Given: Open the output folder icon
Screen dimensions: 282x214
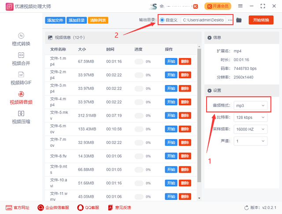Looking at the screenshot, I should tap(239, 20).
